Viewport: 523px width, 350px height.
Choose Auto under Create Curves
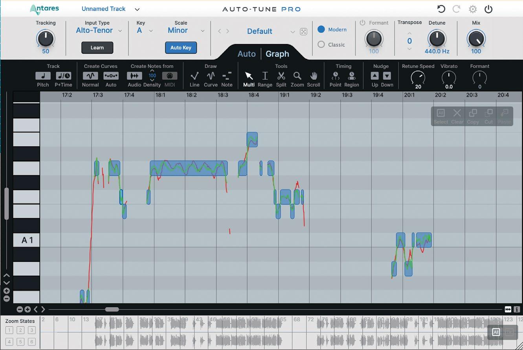coord(111,76)
